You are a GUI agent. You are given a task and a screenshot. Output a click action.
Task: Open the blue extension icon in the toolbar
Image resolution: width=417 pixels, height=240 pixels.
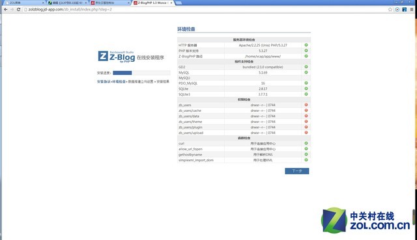coord(405,9)
